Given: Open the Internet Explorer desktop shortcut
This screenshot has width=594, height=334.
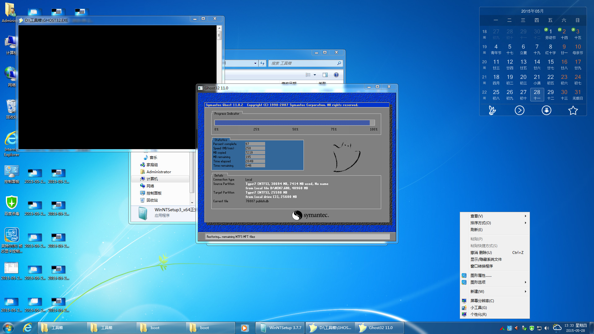Looking at the screenshot, I should pyautogui.click(x=11, y=144).
